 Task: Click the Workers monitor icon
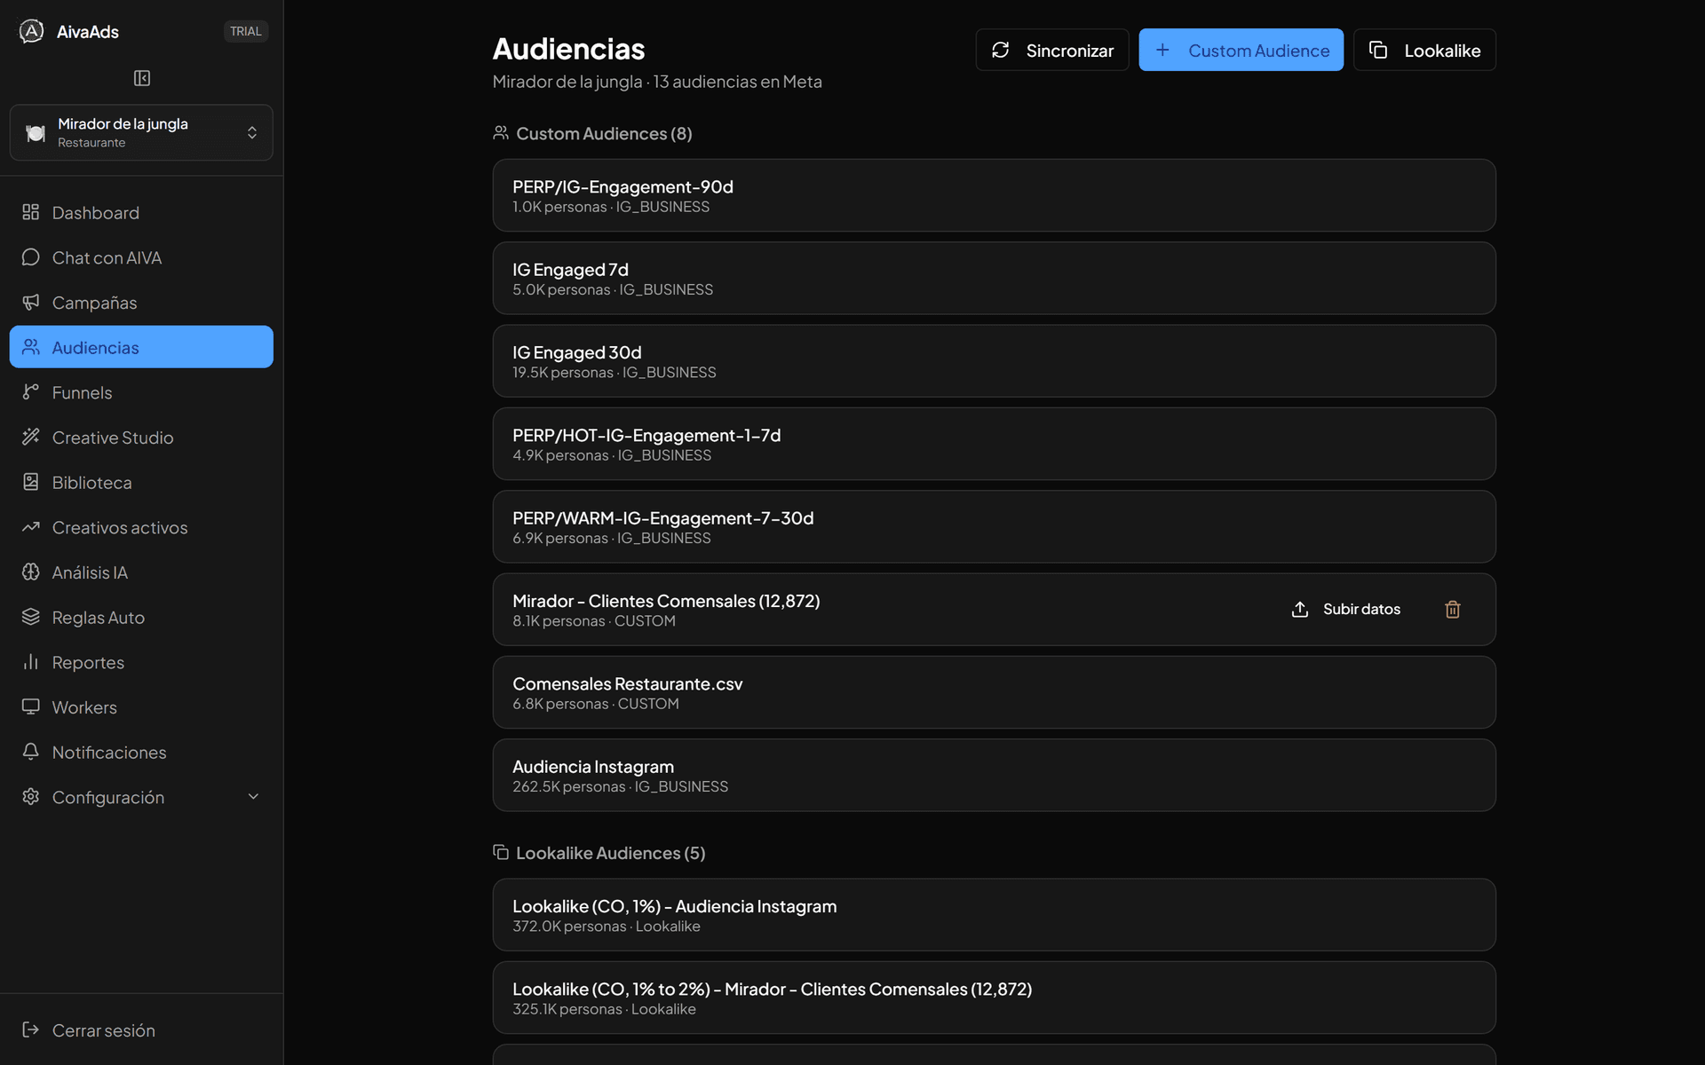(31, 707)
